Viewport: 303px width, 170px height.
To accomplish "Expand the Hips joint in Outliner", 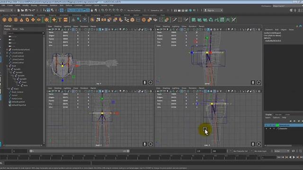I will click(9, 89).
